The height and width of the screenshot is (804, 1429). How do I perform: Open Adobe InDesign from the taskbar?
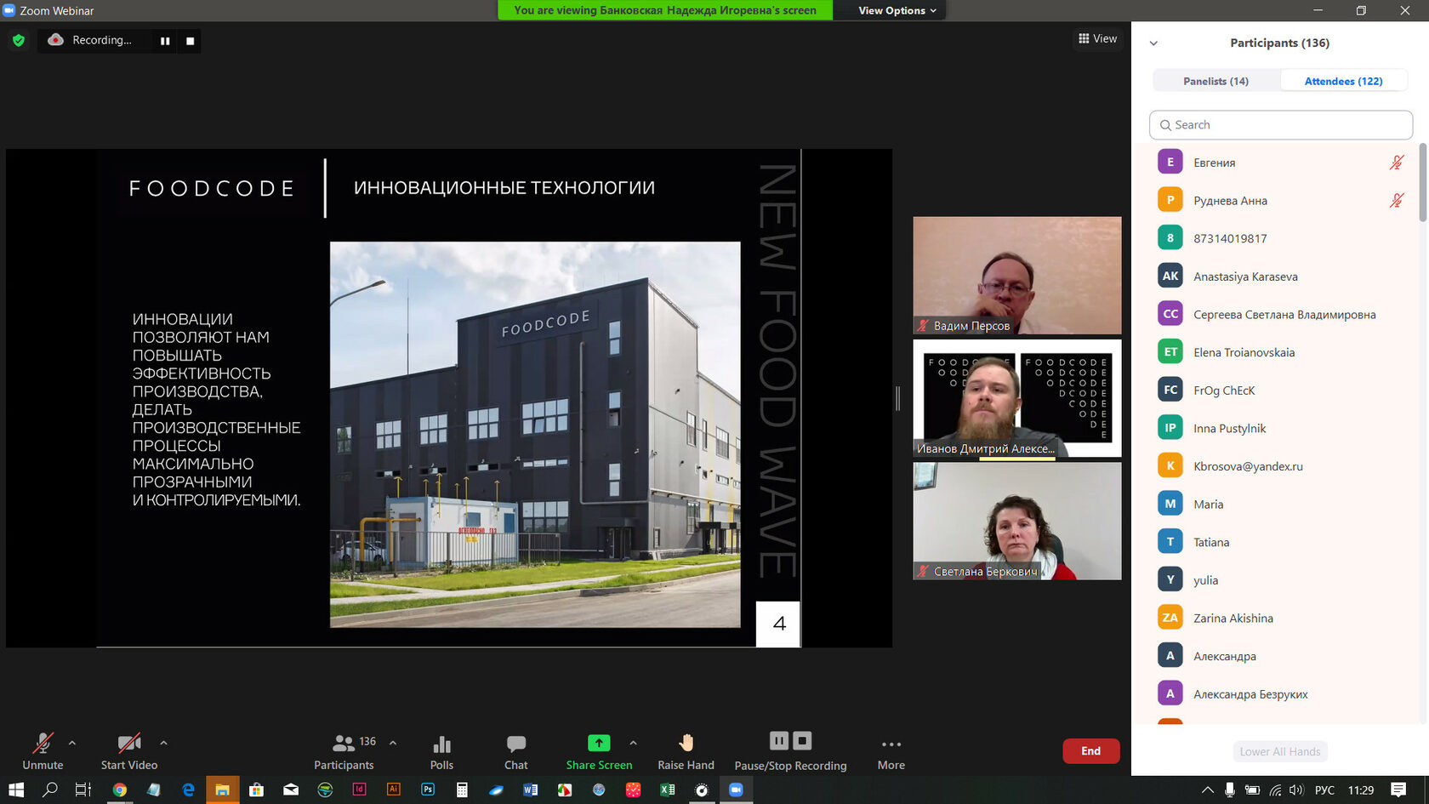click(359, 790)
